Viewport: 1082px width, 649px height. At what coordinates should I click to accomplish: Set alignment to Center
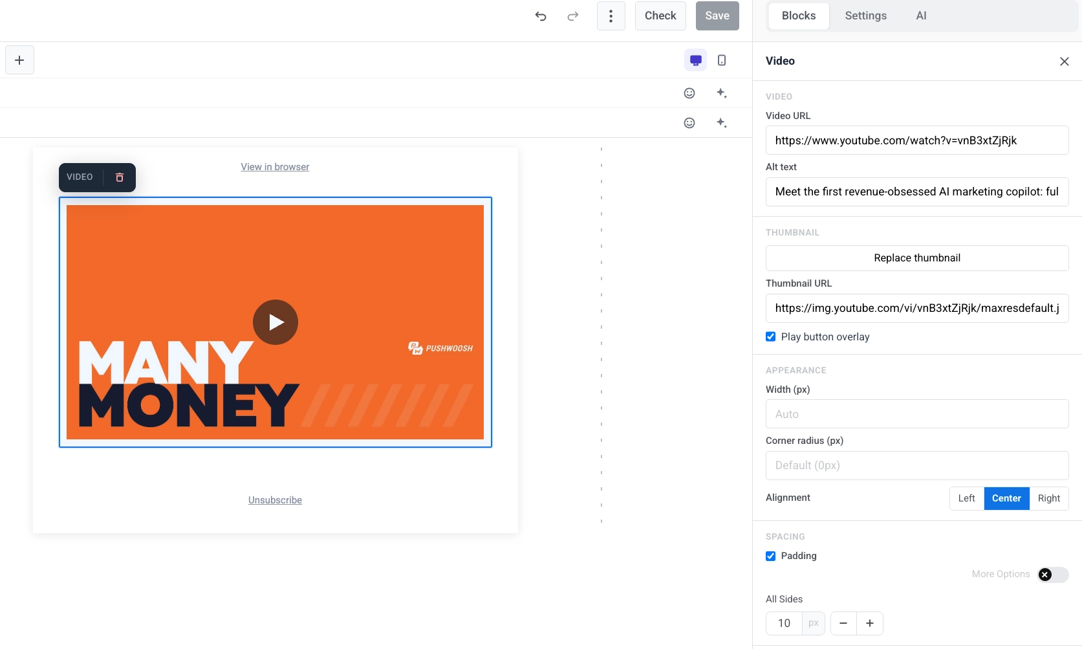coord(1006,498)
